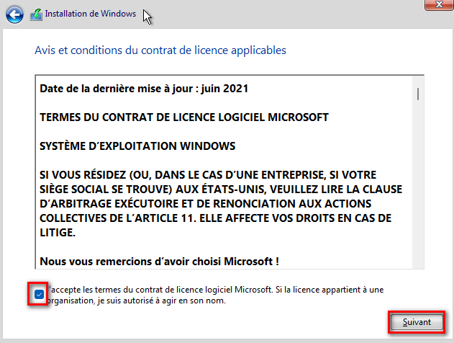Click the "SYSTÈME D'EXPLOITATION WINDOWS" line

137,146
